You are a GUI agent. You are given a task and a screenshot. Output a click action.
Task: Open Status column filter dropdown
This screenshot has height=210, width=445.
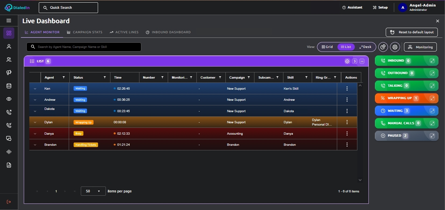[105, 78]
